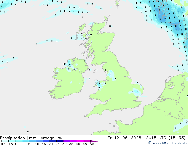Pick the legend swatch between 10 and 15
Screen dimensions: 188x145
39,141
